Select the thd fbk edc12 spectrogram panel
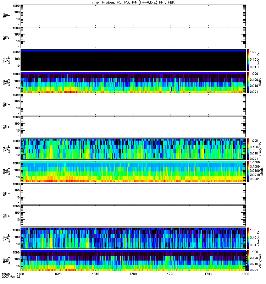This screenshot has height=284, width=266. point(133,149)
